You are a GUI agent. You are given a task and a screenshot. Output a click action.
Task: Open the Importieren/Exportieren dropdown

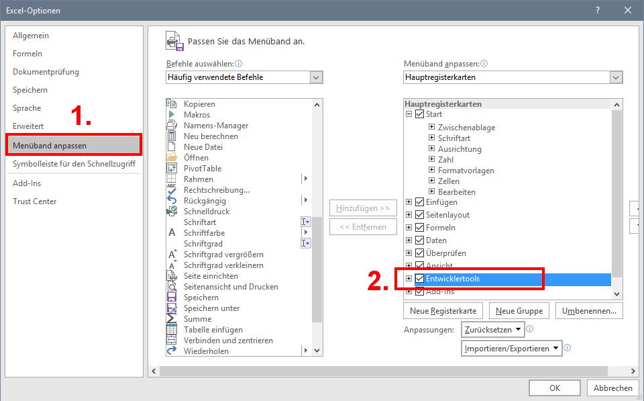tap(512, 349)
